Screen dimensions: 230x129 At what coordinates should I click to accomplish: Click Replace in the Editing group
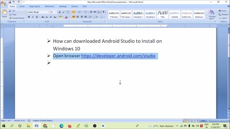point(224,14)
